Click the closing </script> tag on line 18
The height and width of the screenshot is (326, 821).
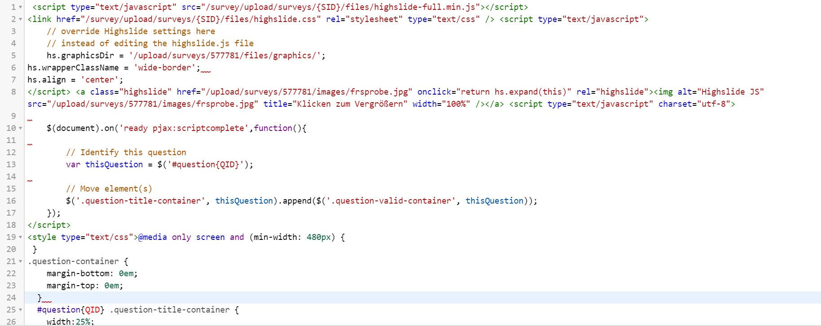tap(49, 225)
